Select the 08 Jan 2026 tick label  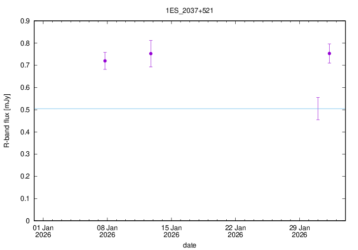pyautogui.click(x=107, y=231)
